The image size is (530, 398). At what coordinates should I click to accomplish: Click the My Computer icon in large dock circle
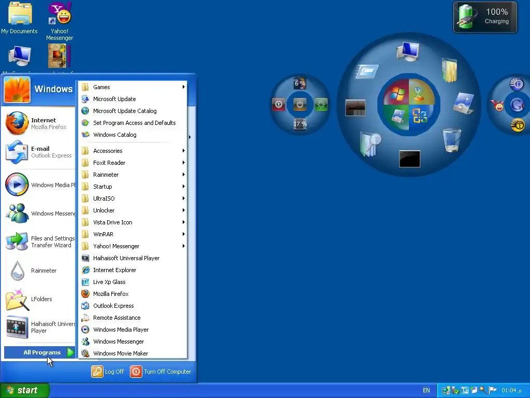(x=408, y=51)
